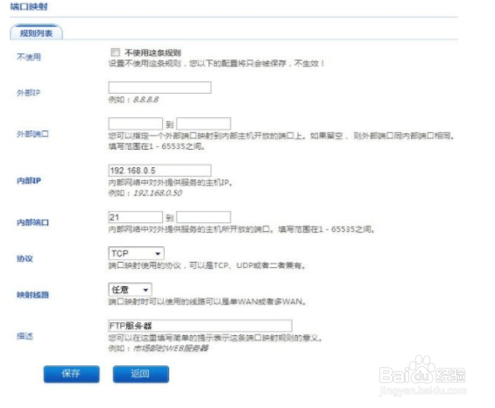
Task: Click the 描述 row label
Action: pos(25,335)
